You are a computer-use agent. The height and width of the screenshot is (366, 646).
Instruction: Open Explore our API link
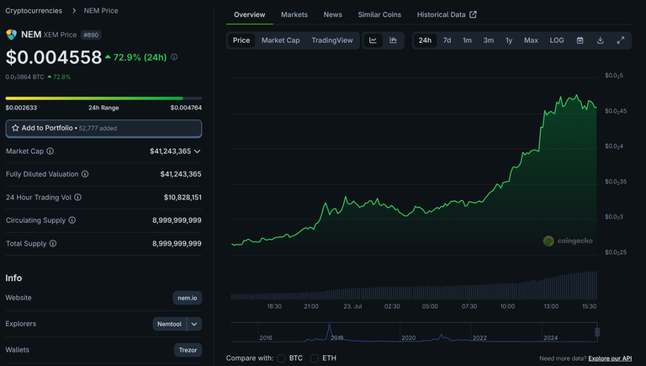pos(610,358)
